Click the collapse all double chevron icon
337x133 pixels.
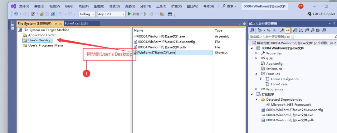[x=274, y=30]
